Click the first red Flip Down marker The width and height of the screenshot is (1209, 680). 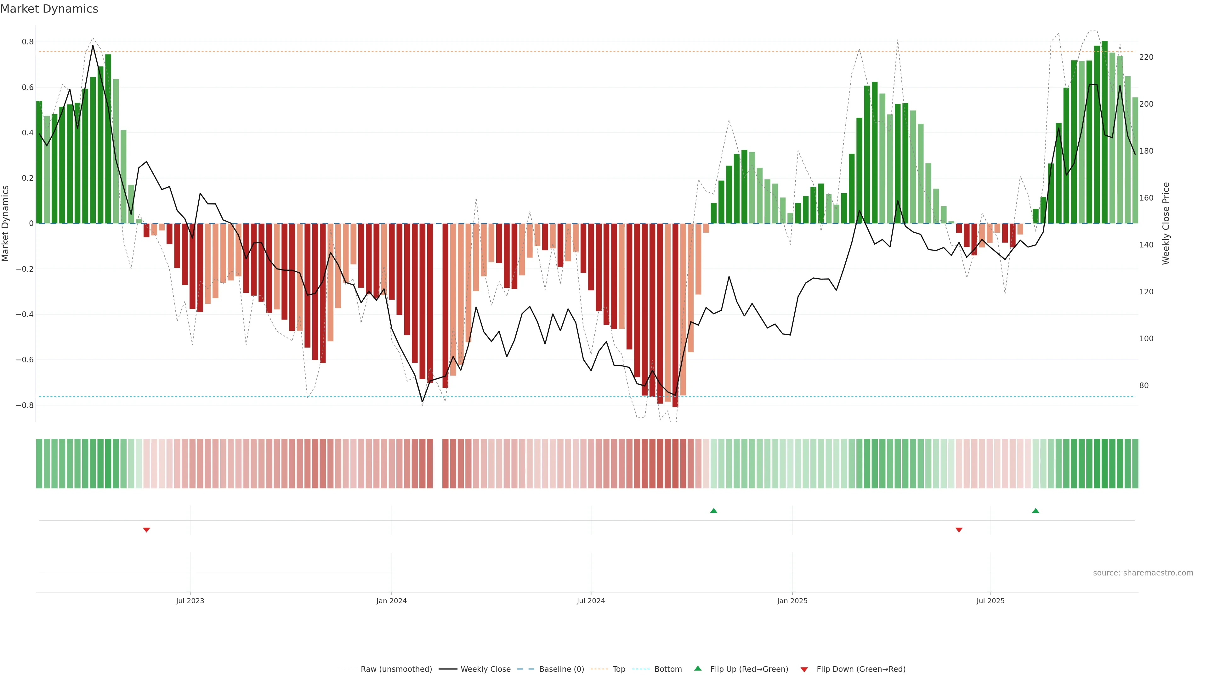pos(146,530)
